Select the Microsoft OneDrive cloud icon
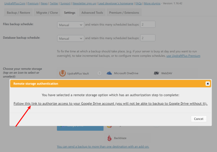 click(x=109, y=73)
